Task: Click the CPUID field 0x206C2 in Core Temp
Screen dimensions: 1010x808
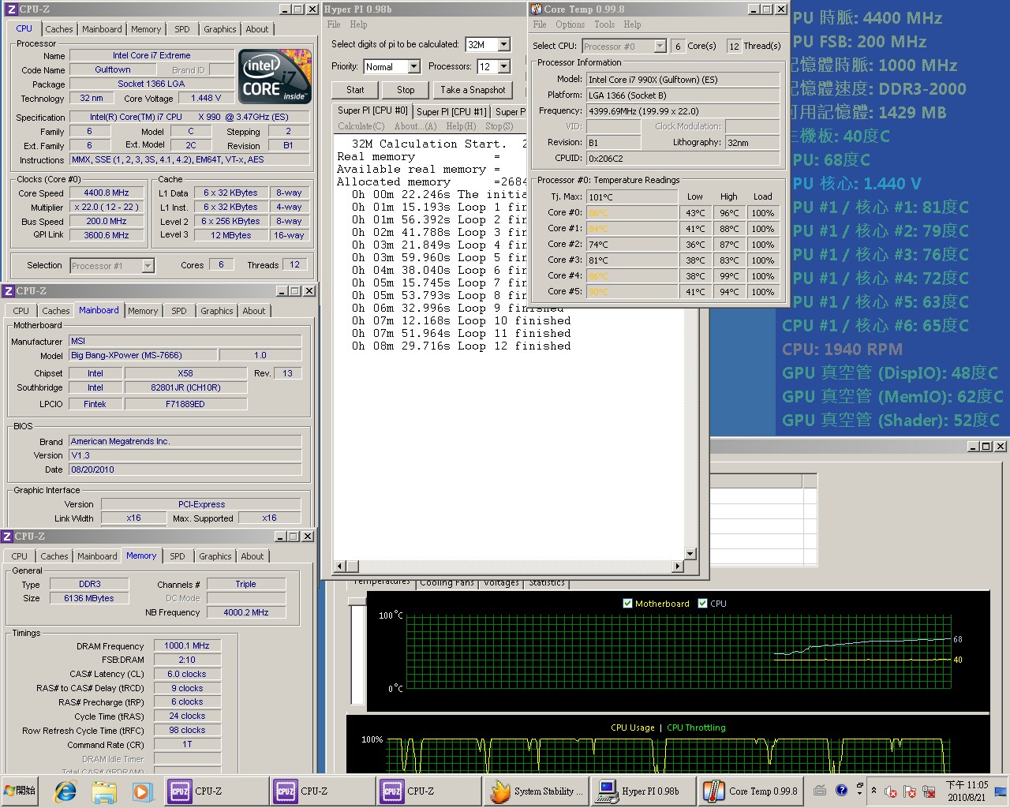Action: [683, 159]
